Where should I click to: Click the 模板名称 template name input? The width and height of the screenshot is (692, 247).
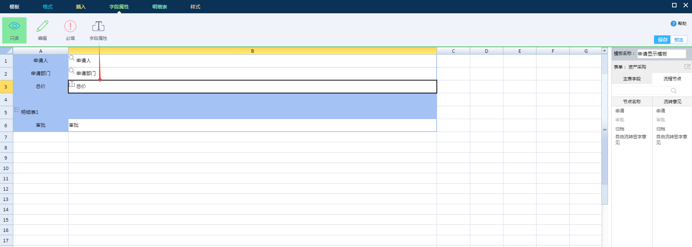click(x=661, y=54)
